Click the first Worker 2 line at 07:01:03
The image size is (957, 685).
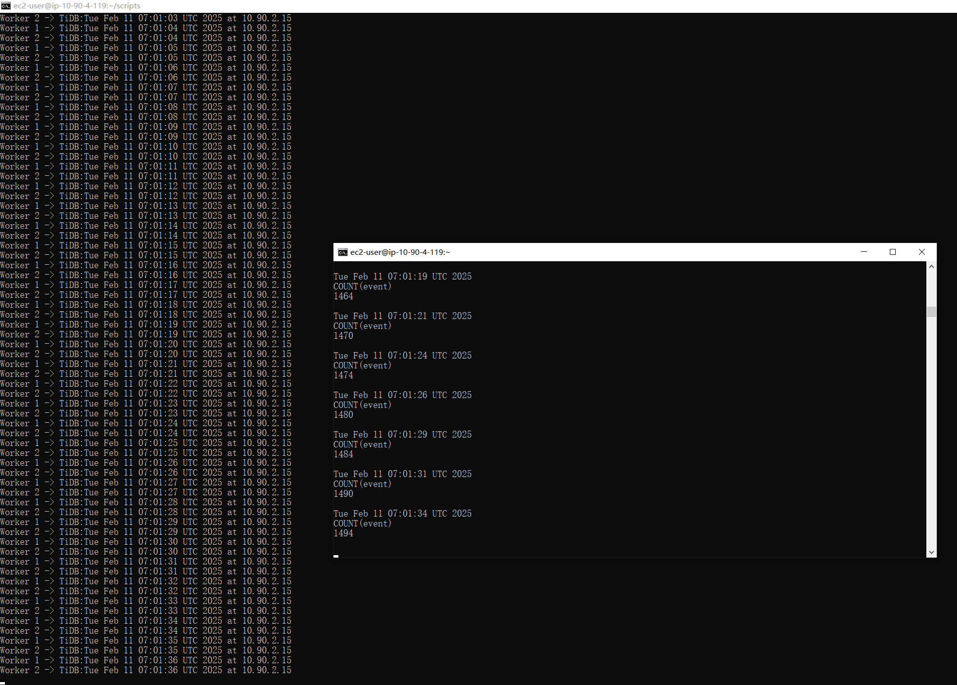tap(146, 18)
